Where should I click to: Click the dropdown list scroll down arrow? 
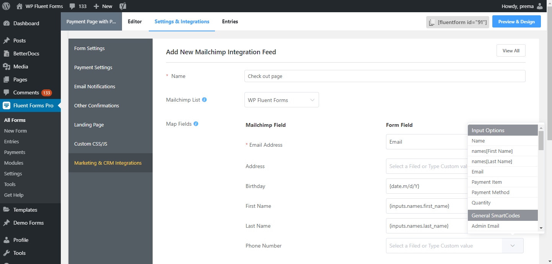click(541, 228)
